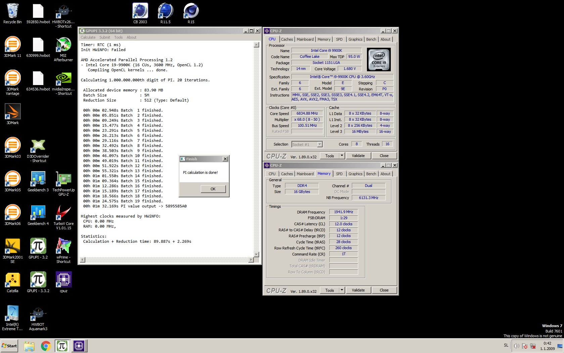Launch wPrime shortcut icon
564x353 pixels.
[63, 251]
